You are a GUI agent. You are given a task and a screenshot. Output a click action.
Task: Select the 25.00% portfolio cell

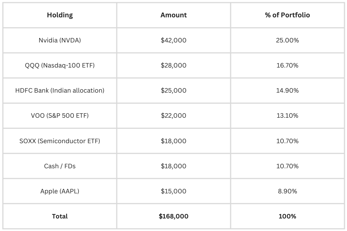click(x=287, y=40)
